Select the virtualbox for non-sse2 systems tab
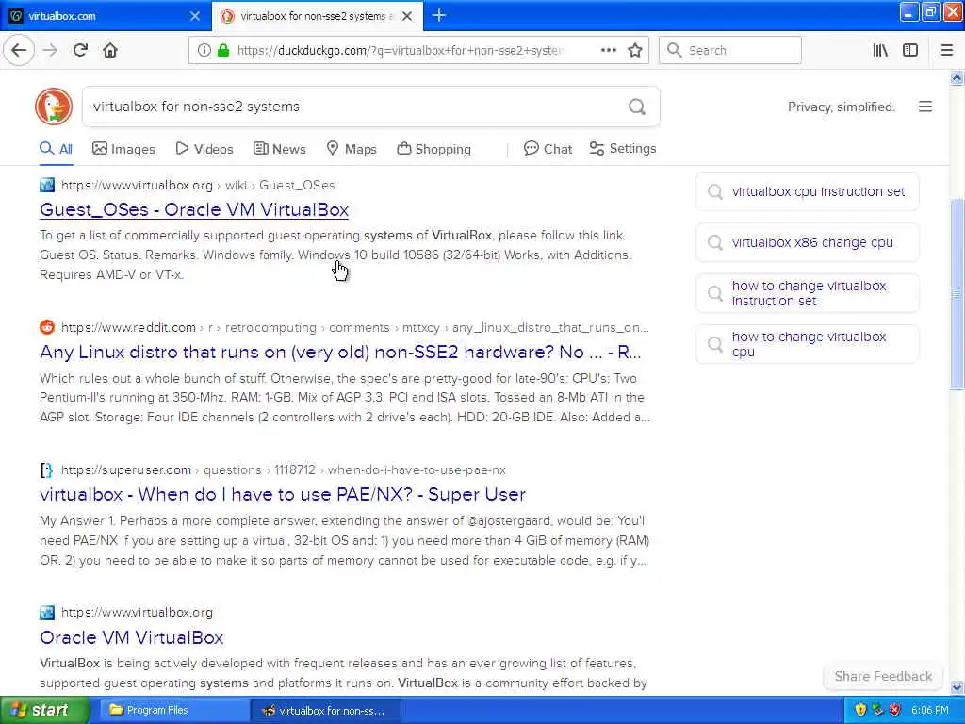965x724 pixels. (x=317, y=16)
